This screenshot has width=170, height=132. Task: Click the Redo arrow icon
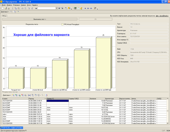(x=32, y=8)
